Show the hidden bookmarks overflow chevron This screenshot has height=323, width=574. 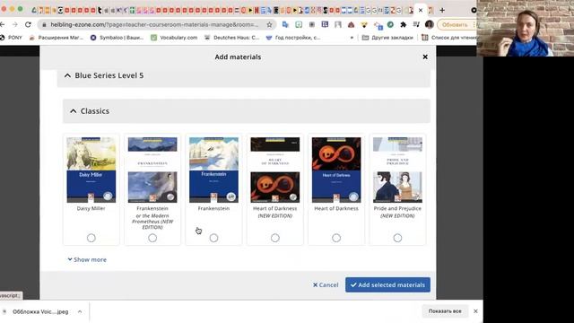pos(352,38)
